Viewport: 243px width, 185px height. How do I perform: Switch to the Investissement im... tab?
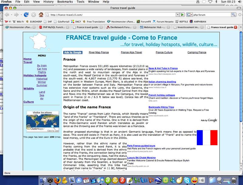[188, 27]
